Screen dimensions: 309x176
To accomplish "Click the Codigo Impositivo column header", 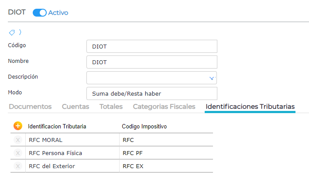I will pyautogui.click(x=144, y=126).
